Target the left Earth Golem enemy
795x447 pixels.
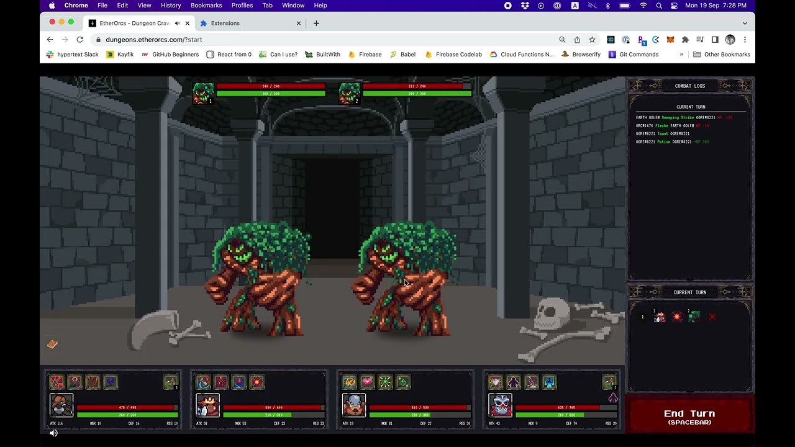(260, 279)
